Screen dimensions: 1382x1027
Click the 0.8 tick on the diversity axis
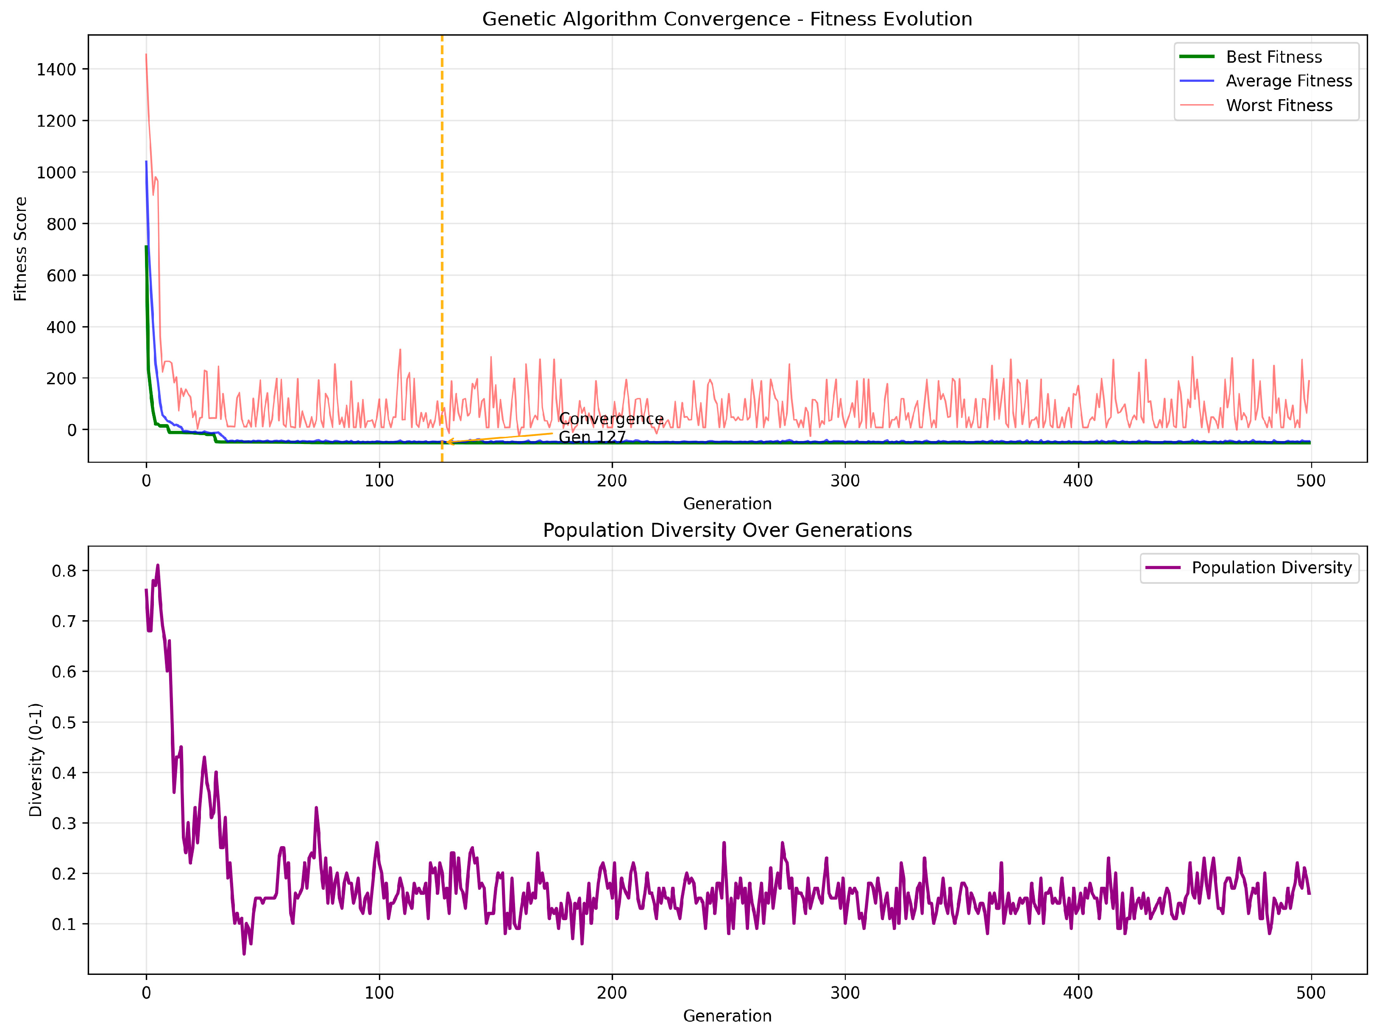coord(64,571)
